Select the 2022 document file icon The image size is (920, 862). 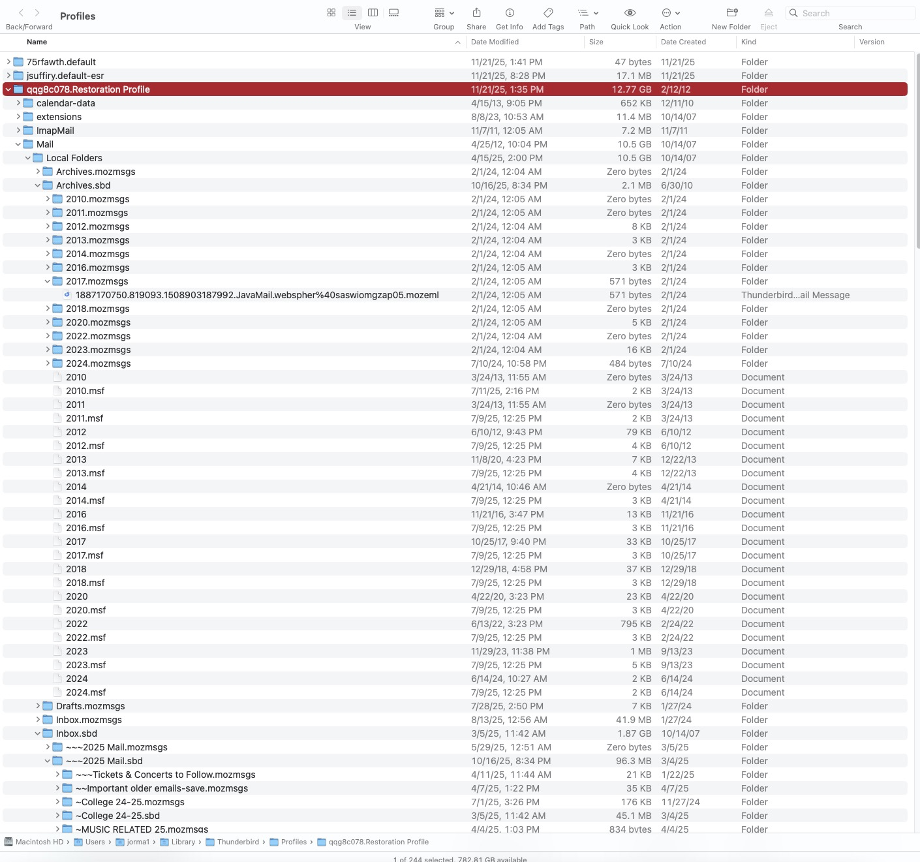(57, 624)
